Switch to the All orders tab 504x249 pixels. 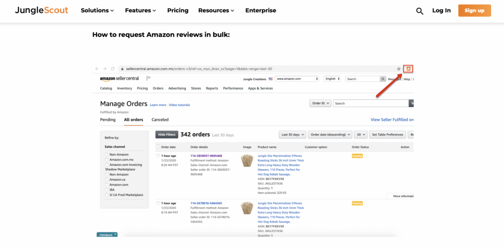point(133,120)
